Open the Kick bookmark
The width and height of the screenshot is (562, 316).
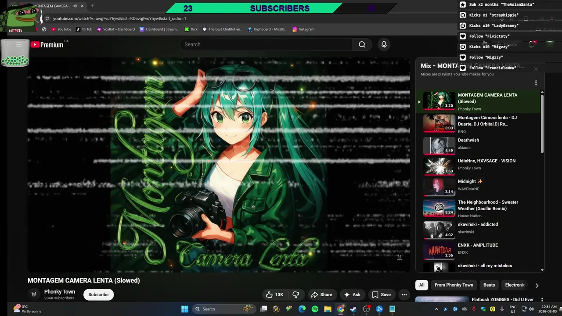pyautogui.click(x=191, y=29)
